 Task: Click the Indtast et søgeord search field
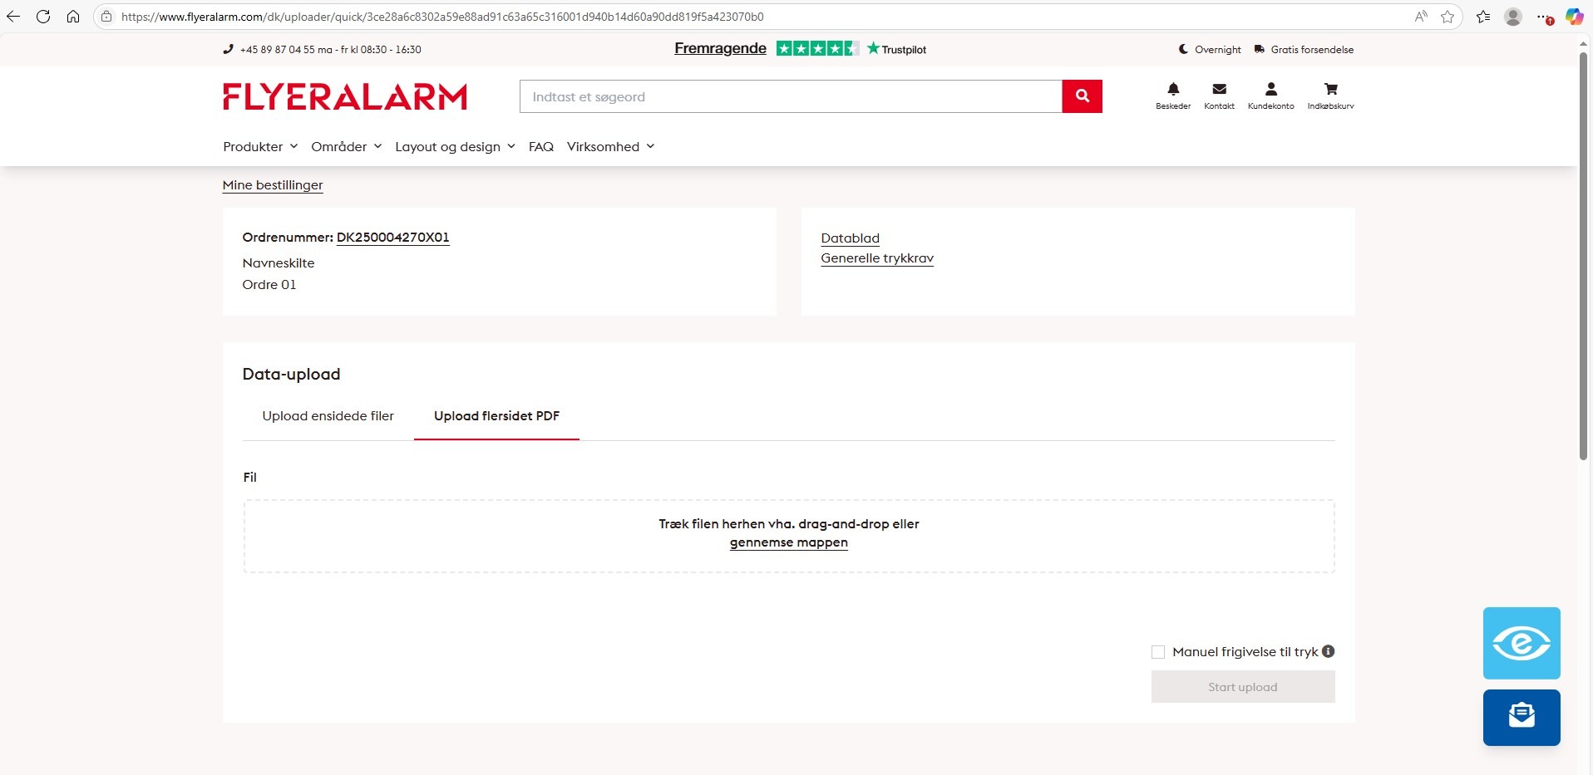pyautogui.click(x=790, y=97)
